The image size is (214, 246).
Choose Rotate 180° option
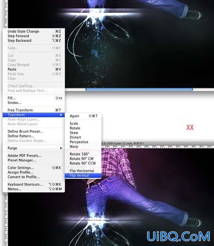(83, 154)
